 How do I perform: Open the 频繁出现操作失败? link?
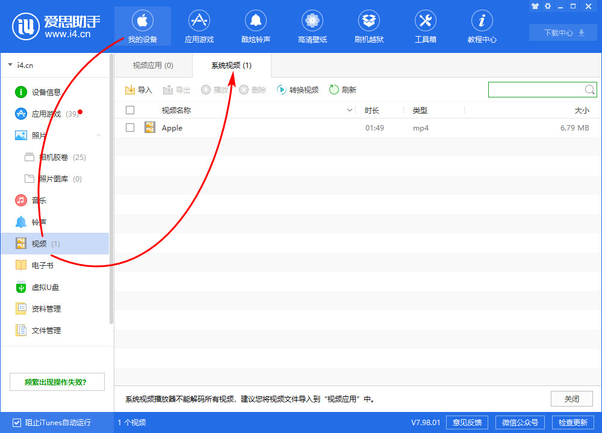point(57,382)
